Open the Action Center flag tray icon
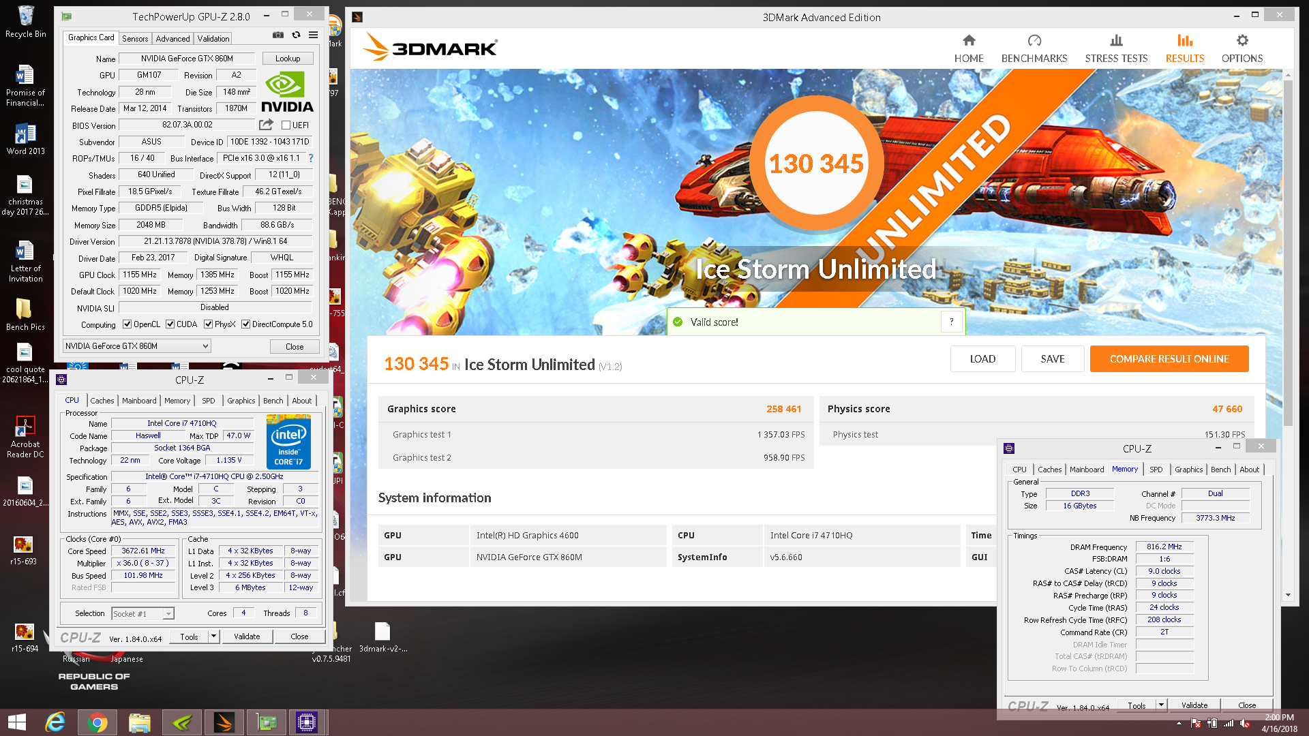Image resolution: width=1309 pixels, height=736 pixels. pos(1196,724)
